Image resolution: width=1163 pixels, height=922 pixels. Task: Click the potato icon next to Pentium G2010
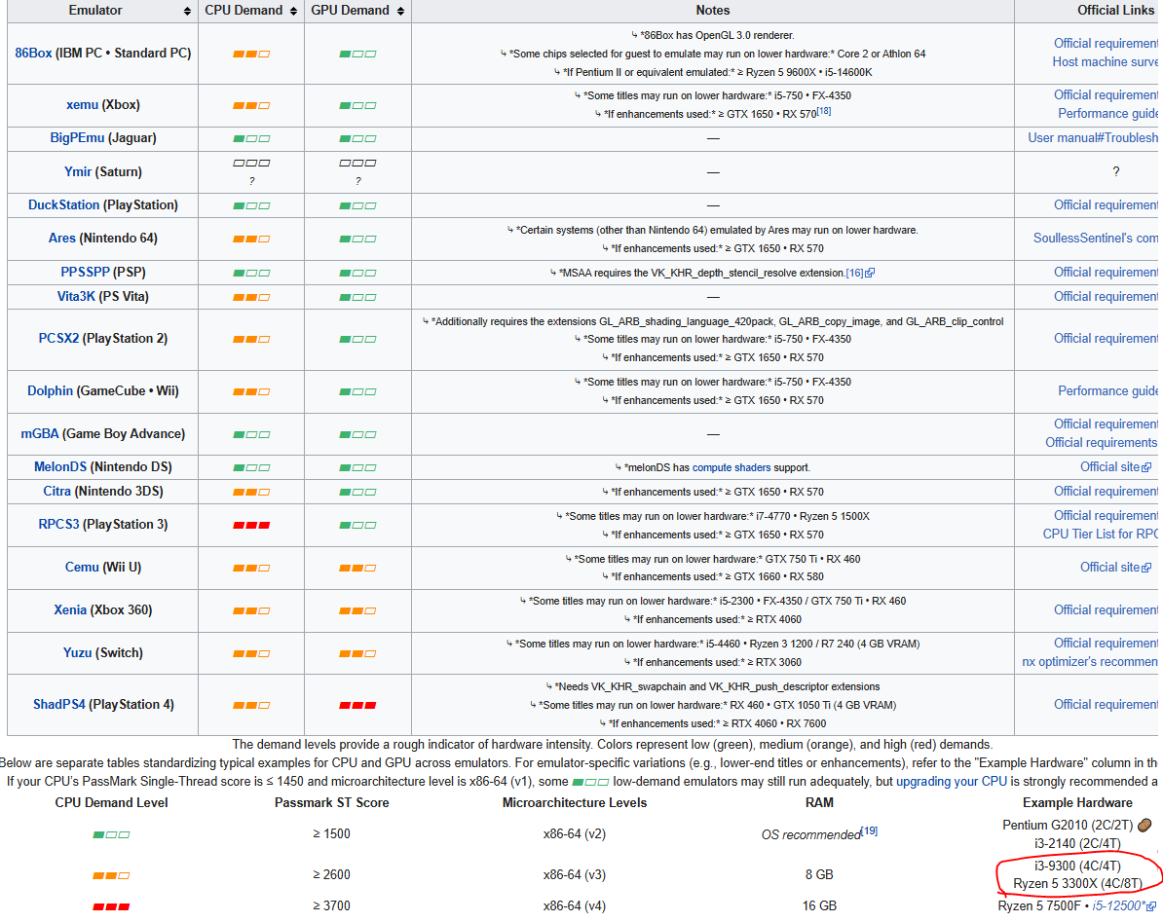1144,825
